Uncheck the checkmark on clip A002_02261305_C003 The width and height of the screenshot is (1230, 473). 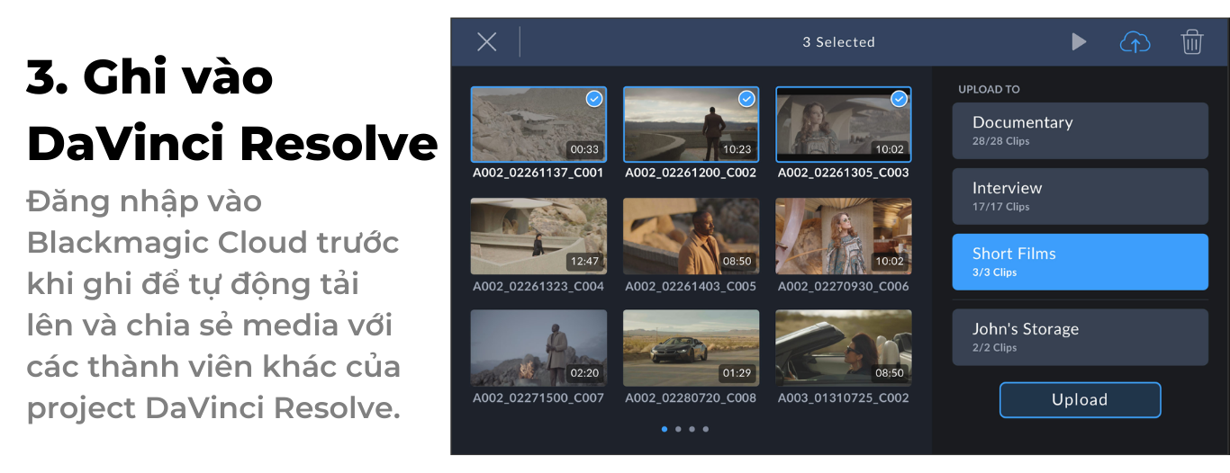pyautogui.click(x=899, y=99)
